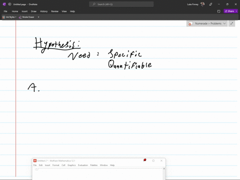Click the purple Share button
This screenshot has width=240, height=180.
(229, 11)
